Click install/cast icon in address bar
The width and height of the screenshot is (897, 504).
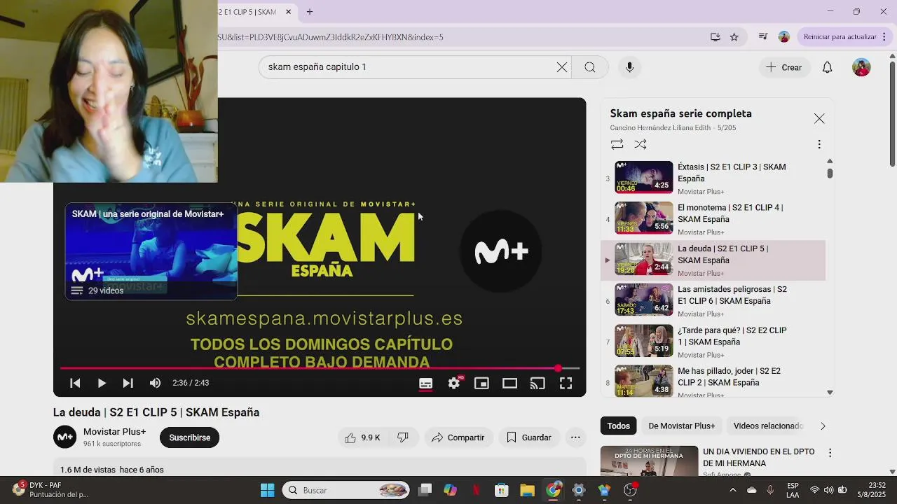(715, 37)
